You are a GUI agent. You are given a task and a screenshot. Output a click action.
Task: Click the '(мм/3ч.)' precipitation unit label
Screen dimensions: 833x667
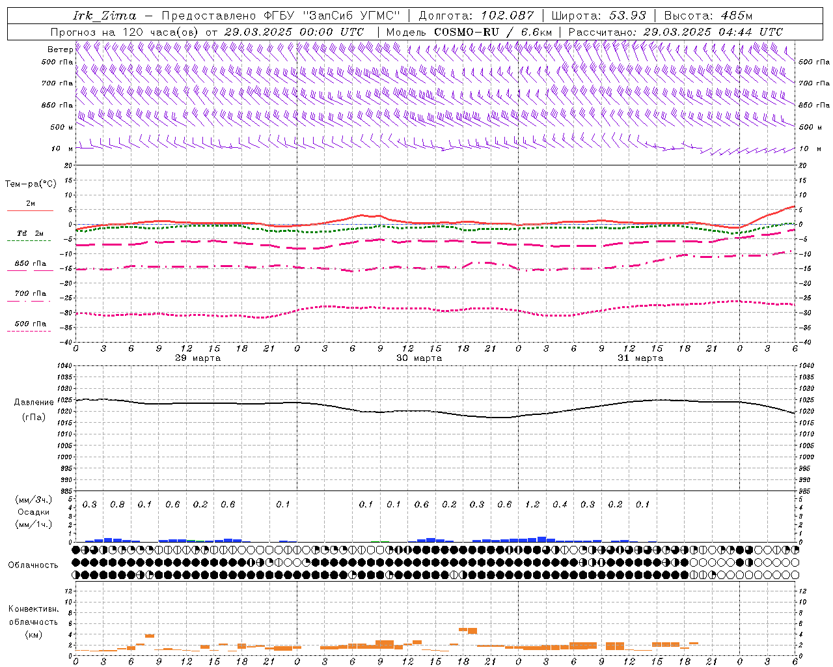tap(34, 500)
